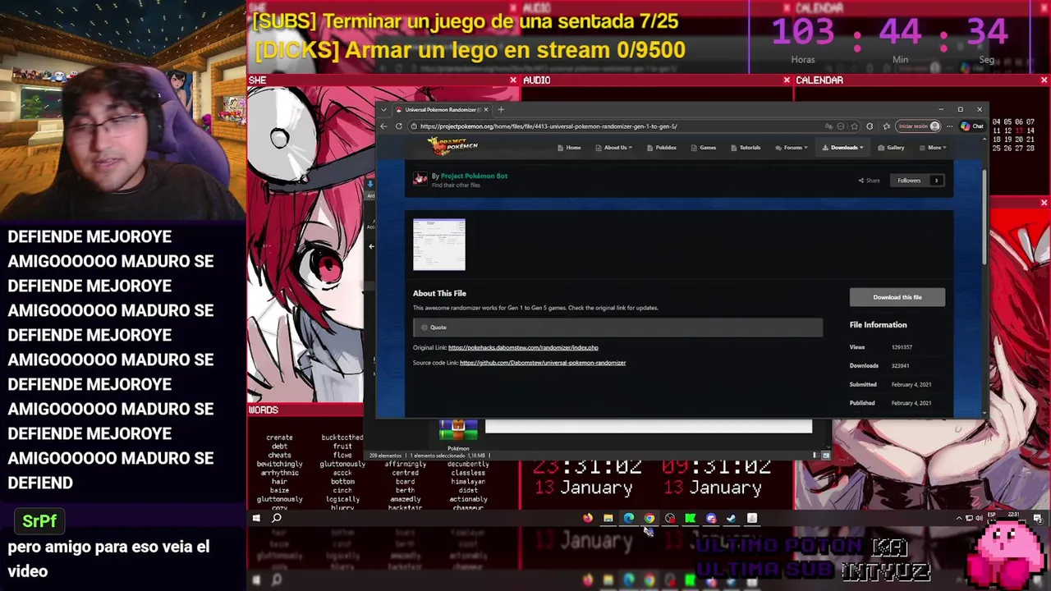Open the green K taskbar app
The image size is (1051, 591).
pyautogui.click(x=691, y=518)
